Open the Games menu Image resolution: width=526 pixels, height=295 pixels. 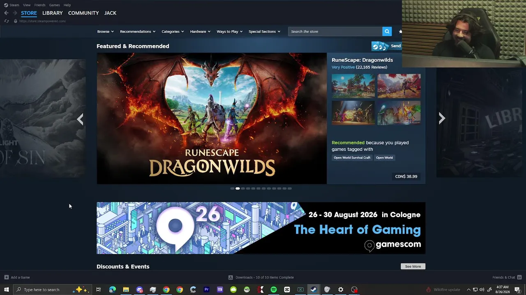click(x=54, y=5)
